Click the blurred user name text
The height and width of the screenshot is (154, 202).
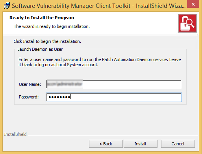65,84
